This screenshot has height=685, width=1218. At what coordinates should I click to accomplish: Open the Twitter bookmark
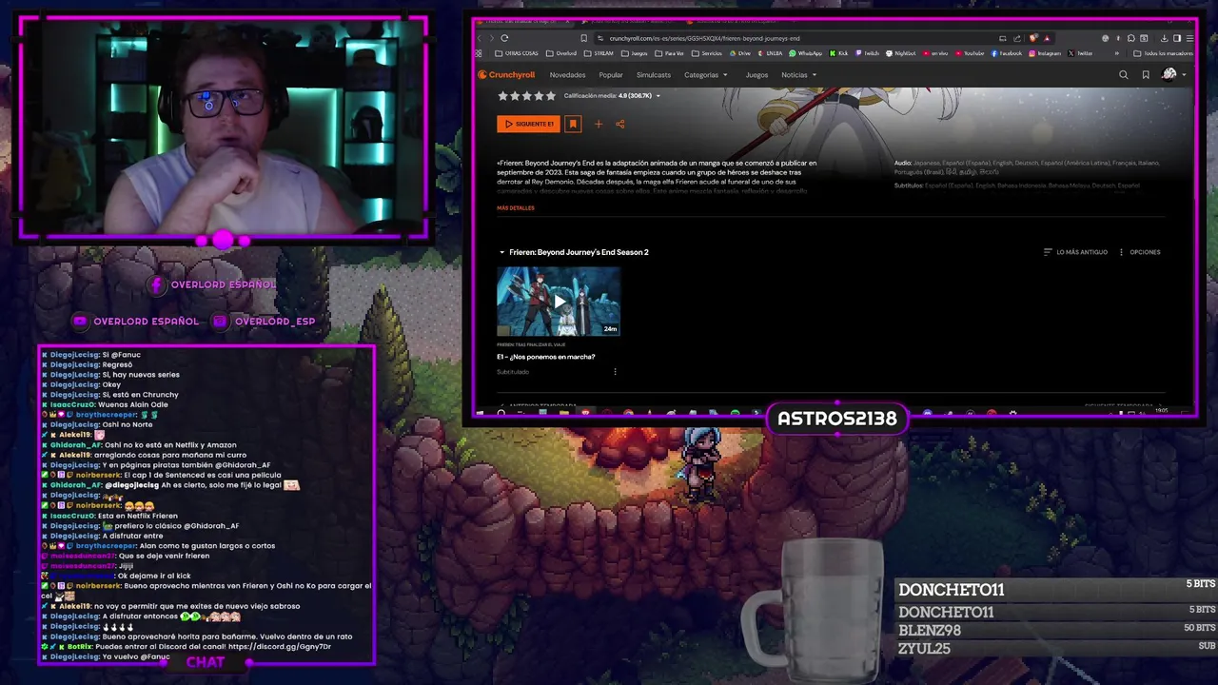pyautogui.click(x=1080, y=53)
